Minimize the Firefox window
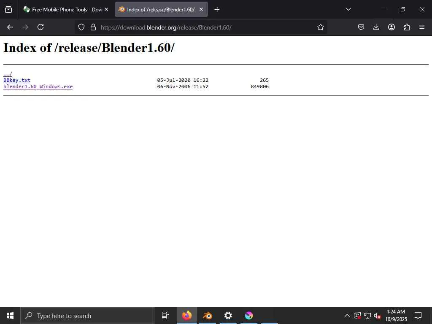 383,9
